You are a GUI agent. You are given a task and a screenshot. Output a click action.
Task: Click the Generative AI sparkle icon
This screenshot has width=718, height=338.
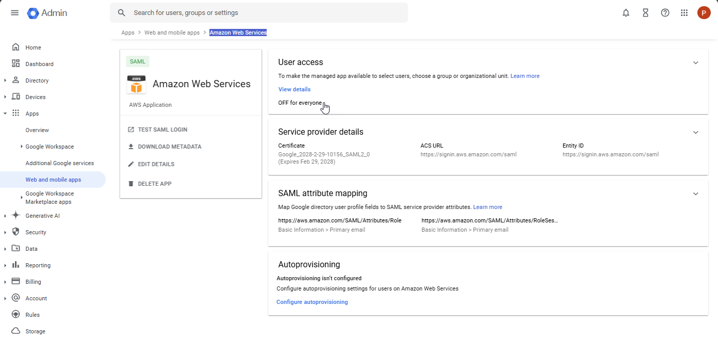pyautogui.click(x=15, y=215)
